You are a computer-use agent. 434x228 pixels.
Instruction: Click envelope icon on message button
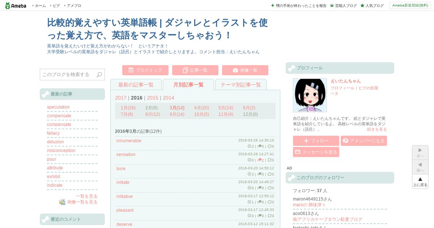coord(298,152)
